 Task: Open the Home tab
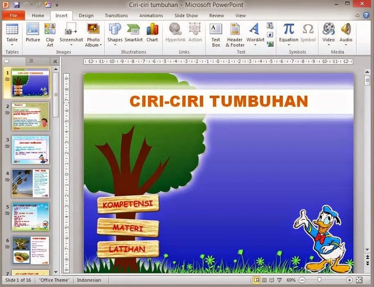point(38,16)
